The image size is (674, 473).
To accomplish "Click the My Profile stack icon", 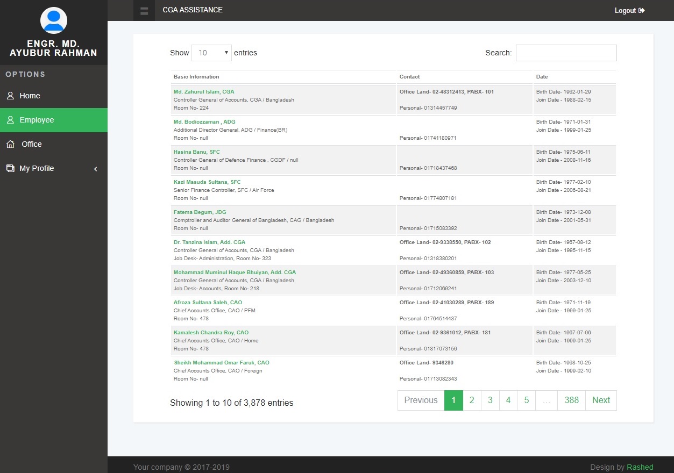I will click(x=10, y=168).
